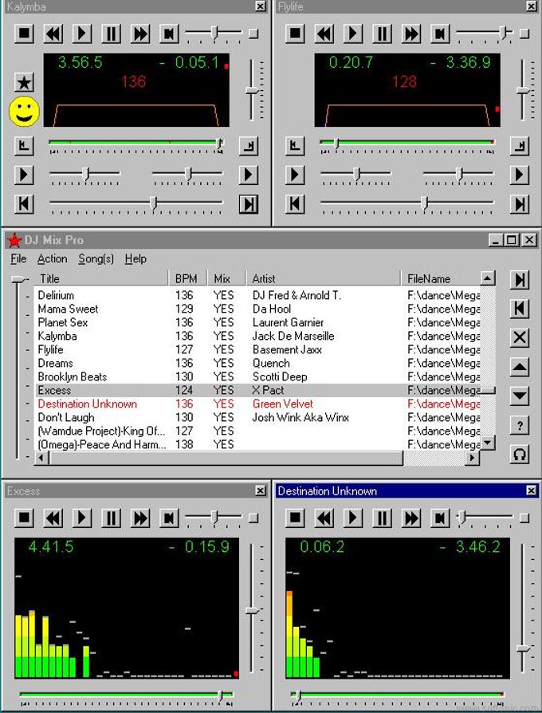Select the Mama Sweet song row
The height and width of the screenshot is (713, 542).
(257, 309)
